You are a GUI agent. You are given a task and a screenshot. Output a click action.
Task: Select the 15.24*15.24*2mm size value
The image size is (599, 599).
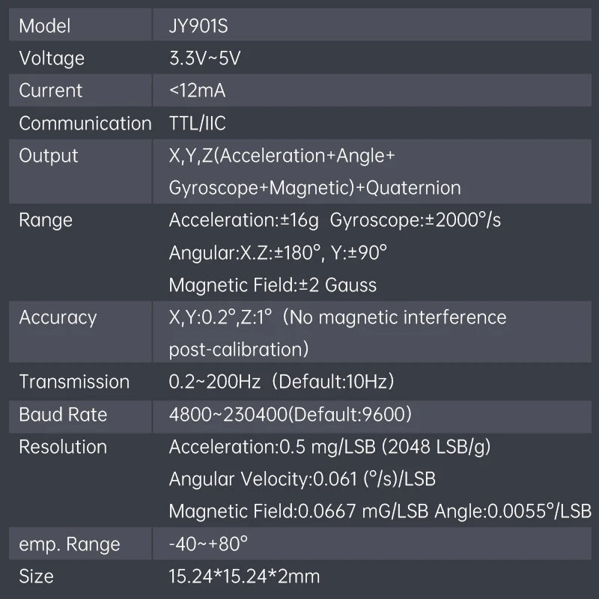tap(244, 577)
